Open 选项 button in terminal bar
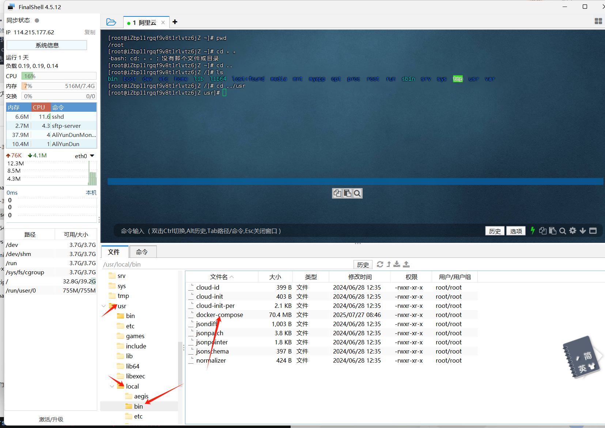This screenshot has width=605, height=428. [516, 231]
